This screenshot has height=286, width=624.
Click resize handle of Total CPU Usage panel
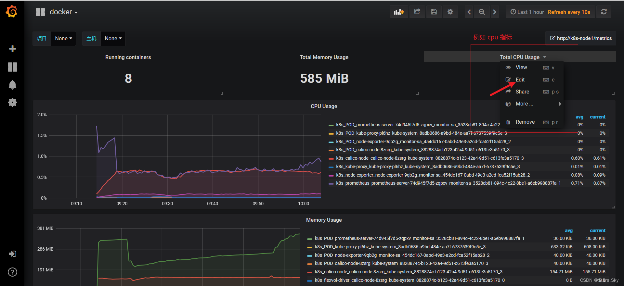pyautogui.click(x=613, y=93)
